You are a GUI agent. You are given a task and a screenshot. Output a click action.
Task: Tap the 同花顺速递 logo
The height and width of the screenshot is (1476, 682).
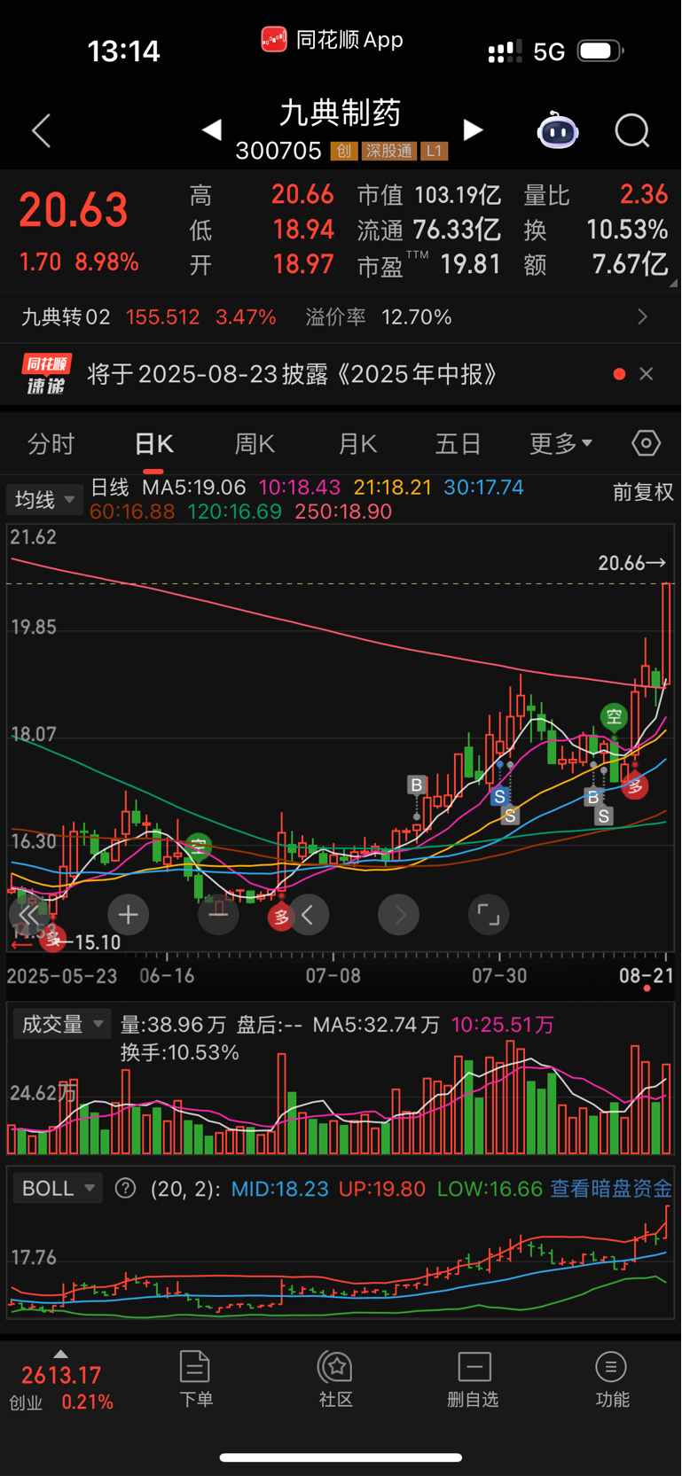click(x=47, y=374)
